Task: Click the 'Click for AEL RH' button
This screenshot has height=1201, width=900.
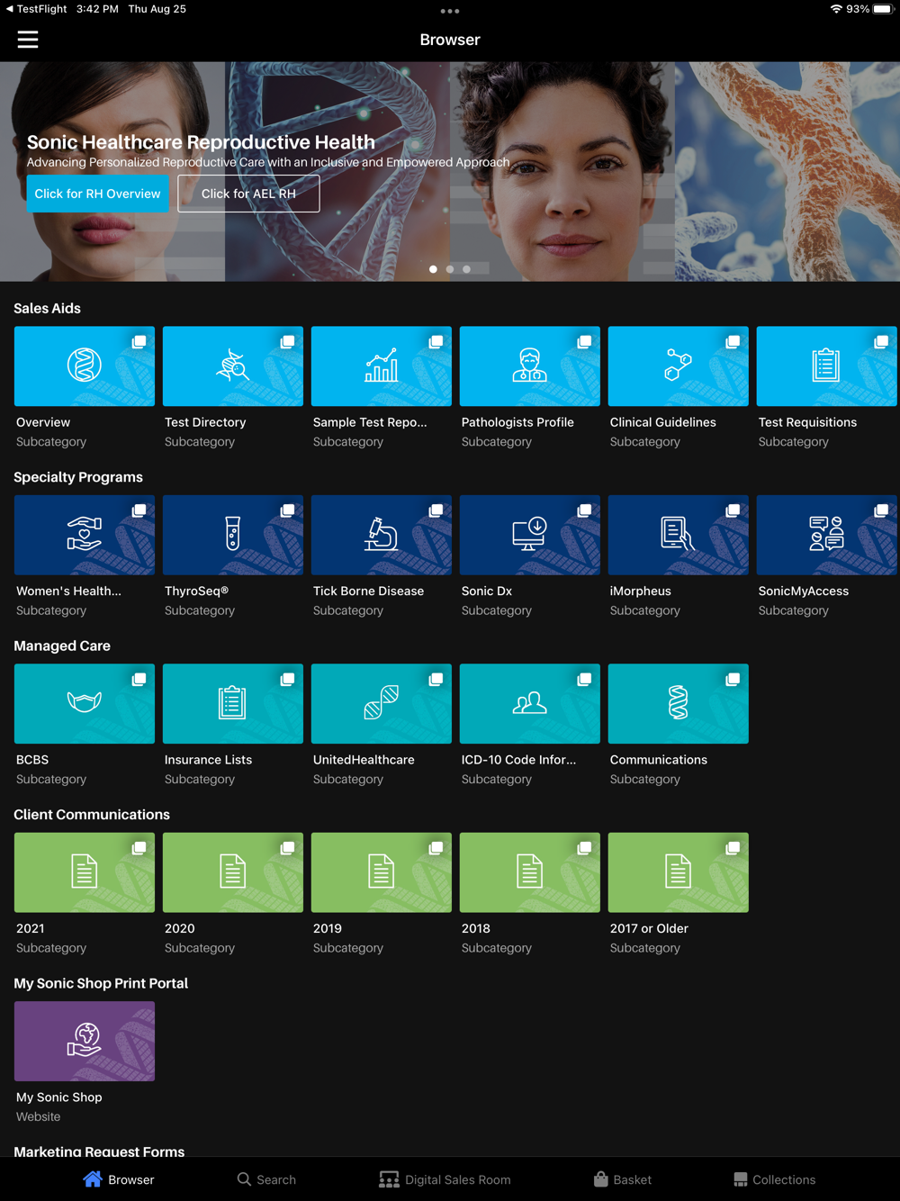Action: (248, 194)
